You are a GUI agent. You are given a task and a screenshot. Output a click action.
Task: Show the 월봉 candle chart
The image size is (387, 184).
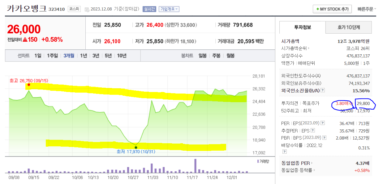[x=230, y=56]
